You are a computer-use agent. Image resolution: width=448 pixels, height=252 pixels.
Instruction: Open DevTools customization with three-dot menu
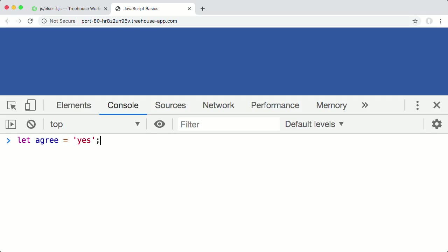[418, 105]
